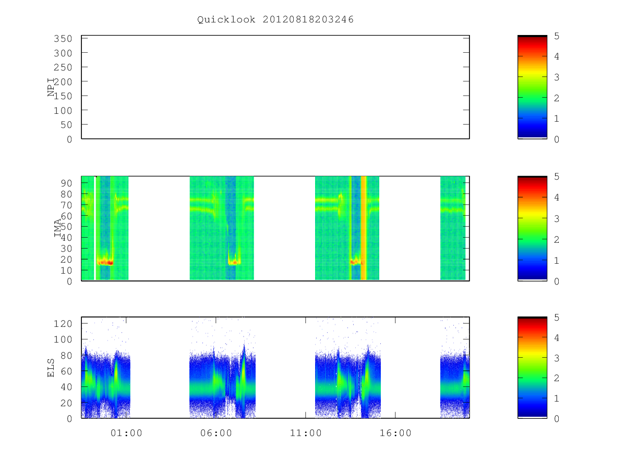The width and height of the screenshot is (626, 470).
Task: Click the 01:00 time axis label
Action: [126, 433]
